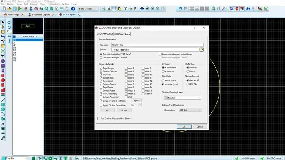Select the Selection arrow tool

click(x=3, y=22)
